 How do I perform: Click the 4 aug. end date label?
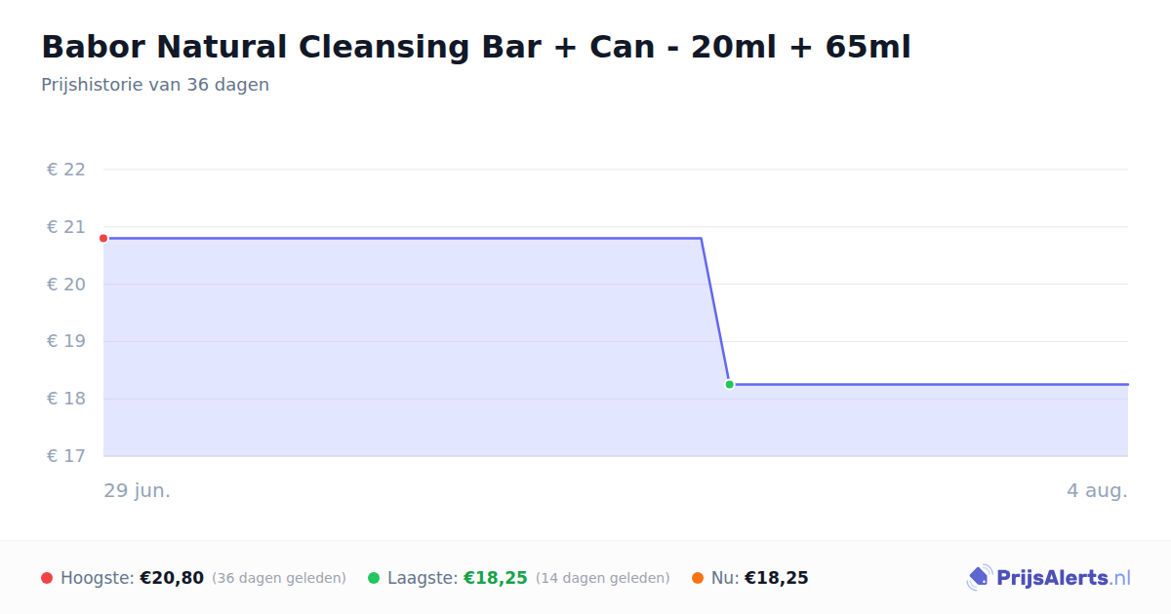point(1097,490)
